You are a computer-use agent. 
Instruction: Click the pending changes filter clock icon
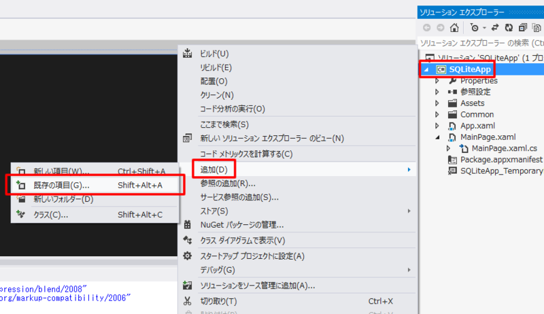[474, 27]
